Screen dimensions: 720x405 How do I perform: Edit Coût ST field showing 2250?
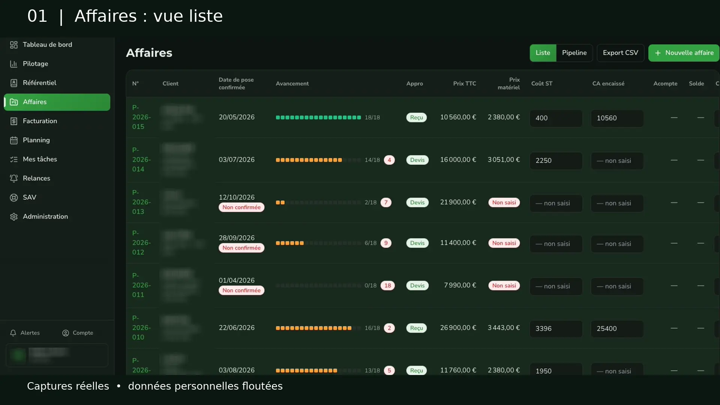[556, 160]
